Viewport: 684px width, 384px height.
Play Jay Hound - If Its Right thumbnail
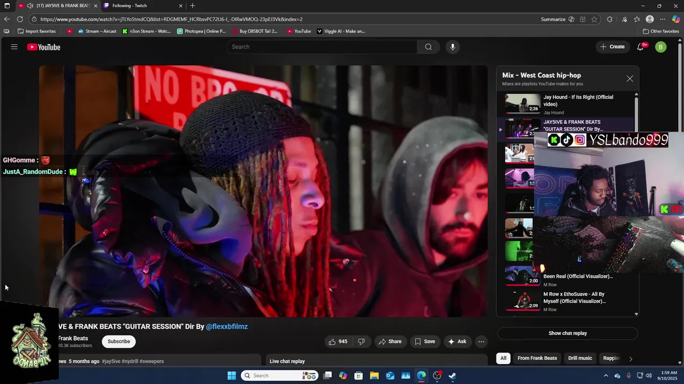(x=523, y=104)
